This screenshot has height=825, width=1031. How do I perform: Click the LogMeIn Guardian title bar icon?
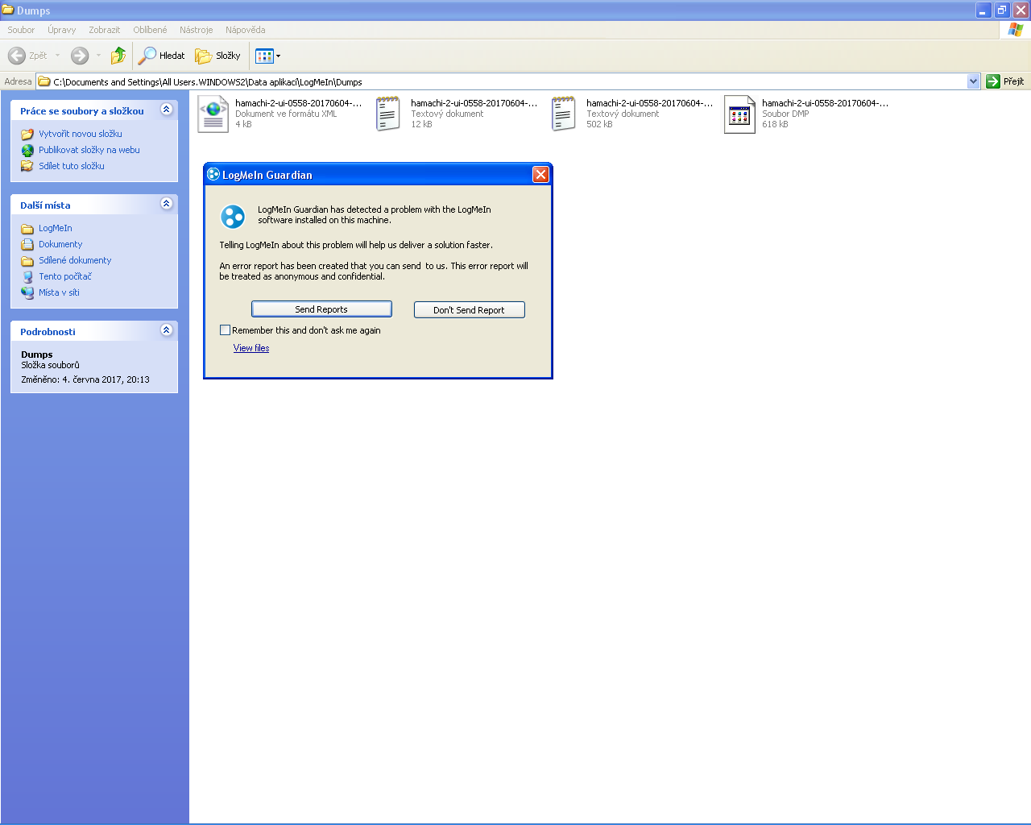click(x=213, y=174)
